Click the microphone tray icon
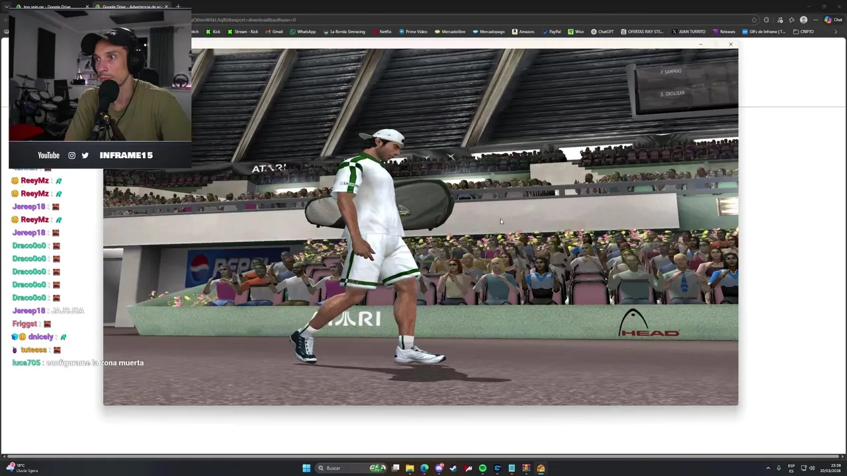Viewport: 847px width, 476px height. point(779,468)
